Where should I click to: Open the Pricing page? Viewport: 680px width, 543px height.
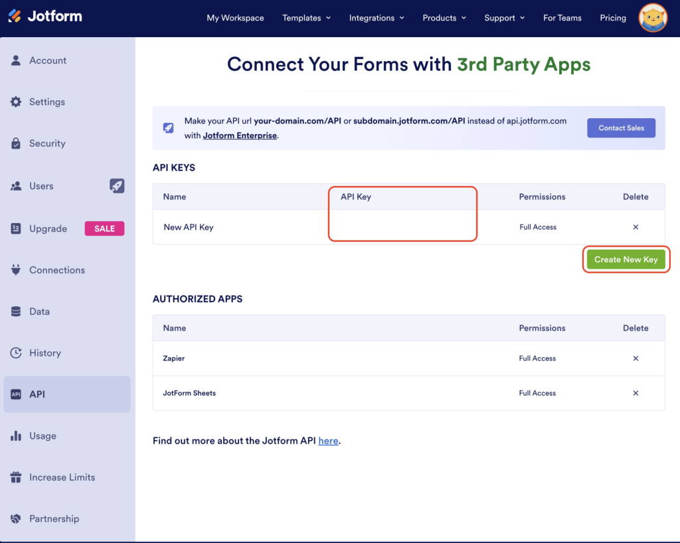pyautogui.click(x=613, y=18)
